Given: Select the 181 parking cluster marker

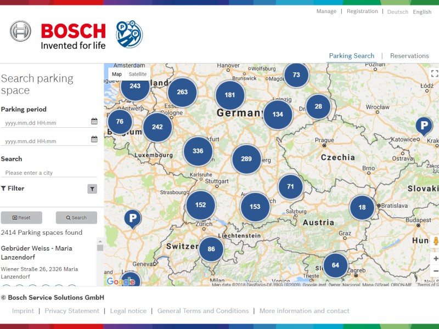Looking at the screenshot, I should (230, 95).
